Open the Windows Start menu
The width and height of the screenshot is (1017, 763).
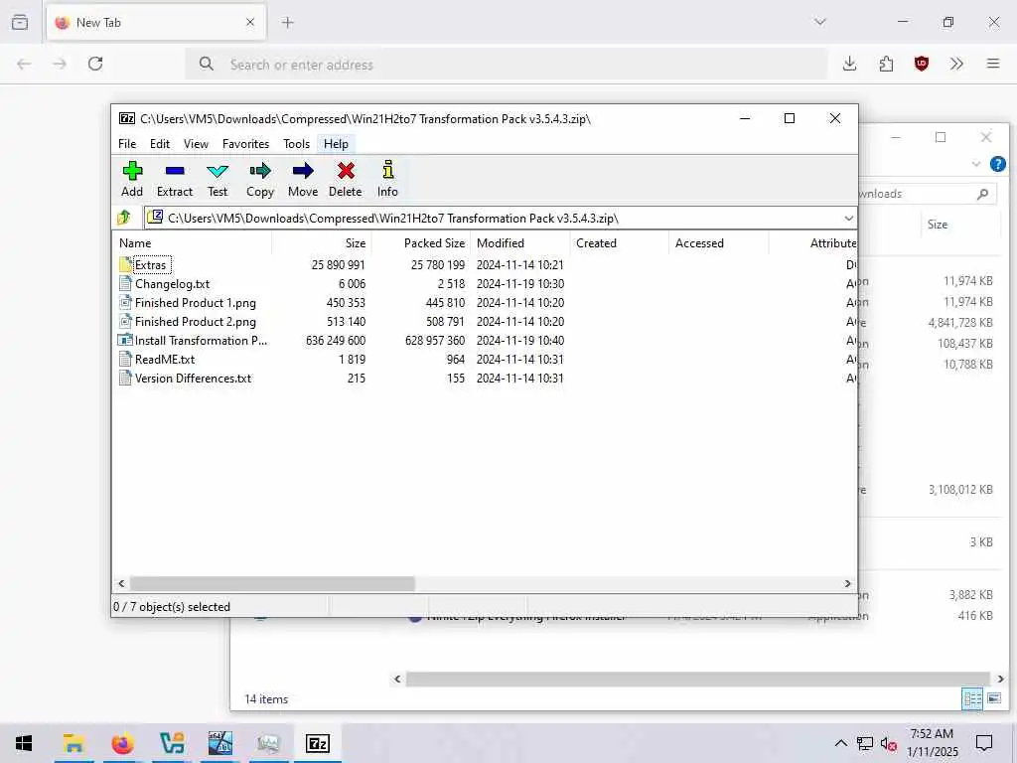point(24,743)
